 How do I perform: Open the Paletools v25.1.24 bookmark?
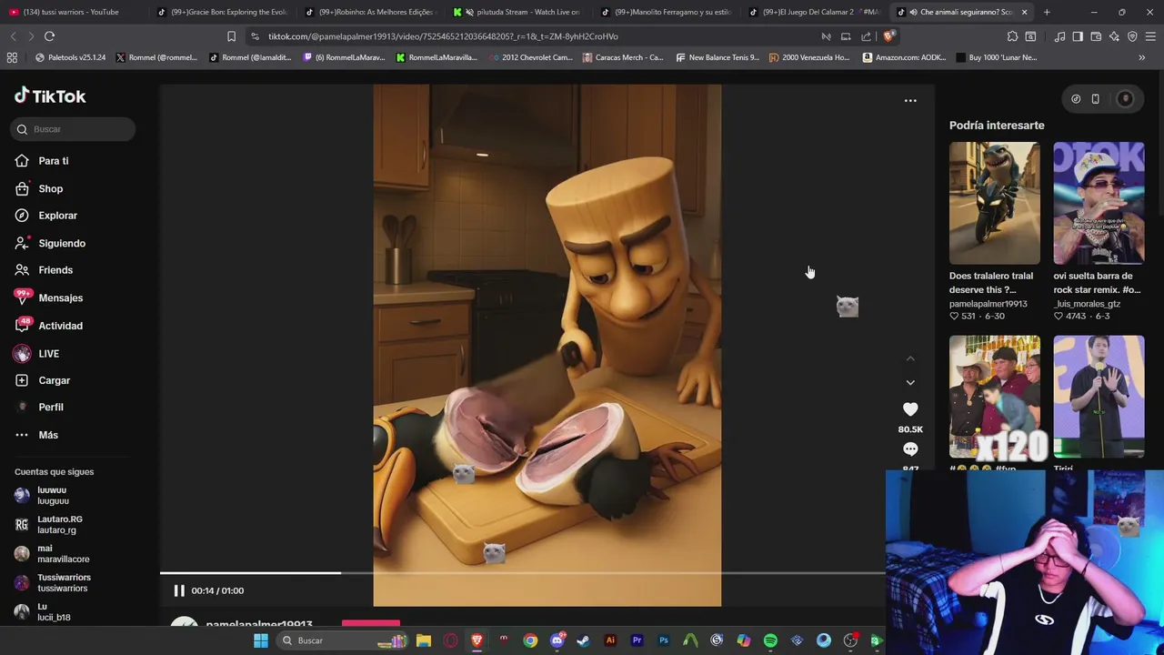70,57
